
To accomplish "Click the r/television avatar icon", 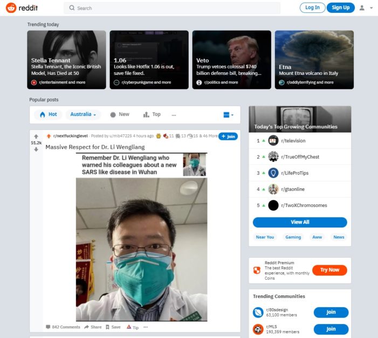I will (x=273, y=141).
